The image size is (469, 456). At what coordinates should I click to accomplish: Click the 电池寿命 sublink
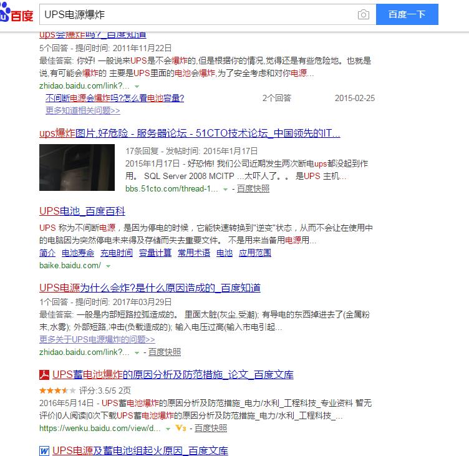click(78, 253)
